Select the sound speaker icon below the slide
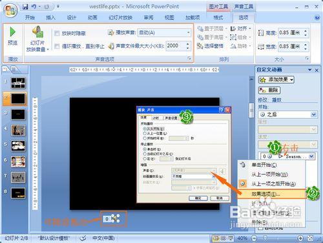This screenshot has height=243, width=323. click(116, 218)
